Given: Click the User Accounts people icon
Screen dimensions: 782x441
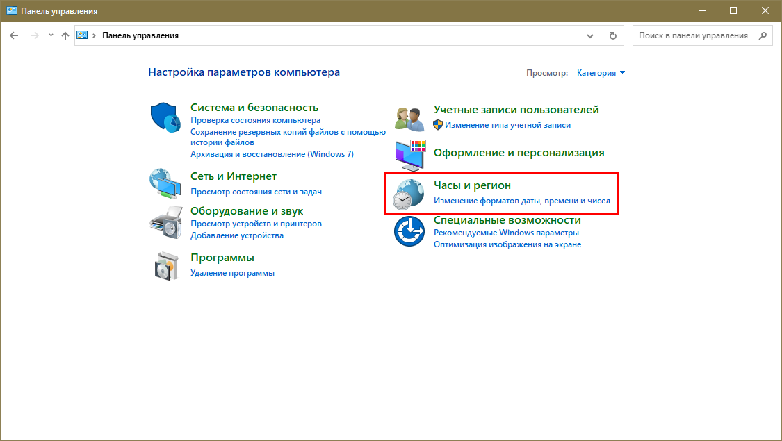Looking at the screenshot, I should 409,118.
